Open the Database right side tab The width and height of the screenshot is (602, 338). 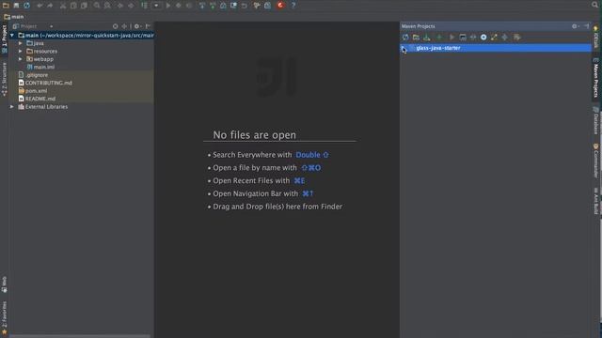[595, 120]
